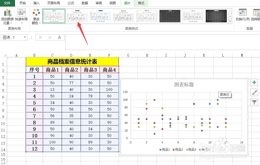This screenshot has height=165, width=260.
Task: Click the confirm checkmark formula bar icon
Action: [50, 37]
